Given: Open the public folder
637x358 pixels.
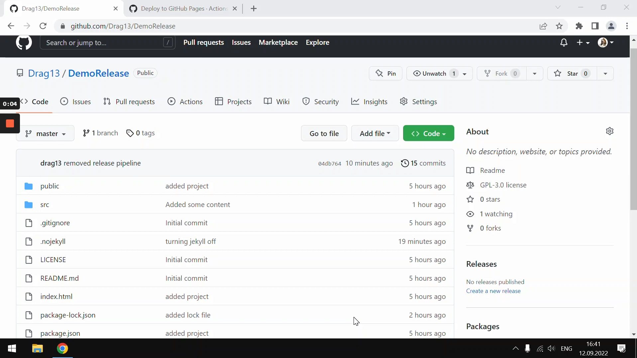Looking at the screenshot, I should (x=50, y=186).
